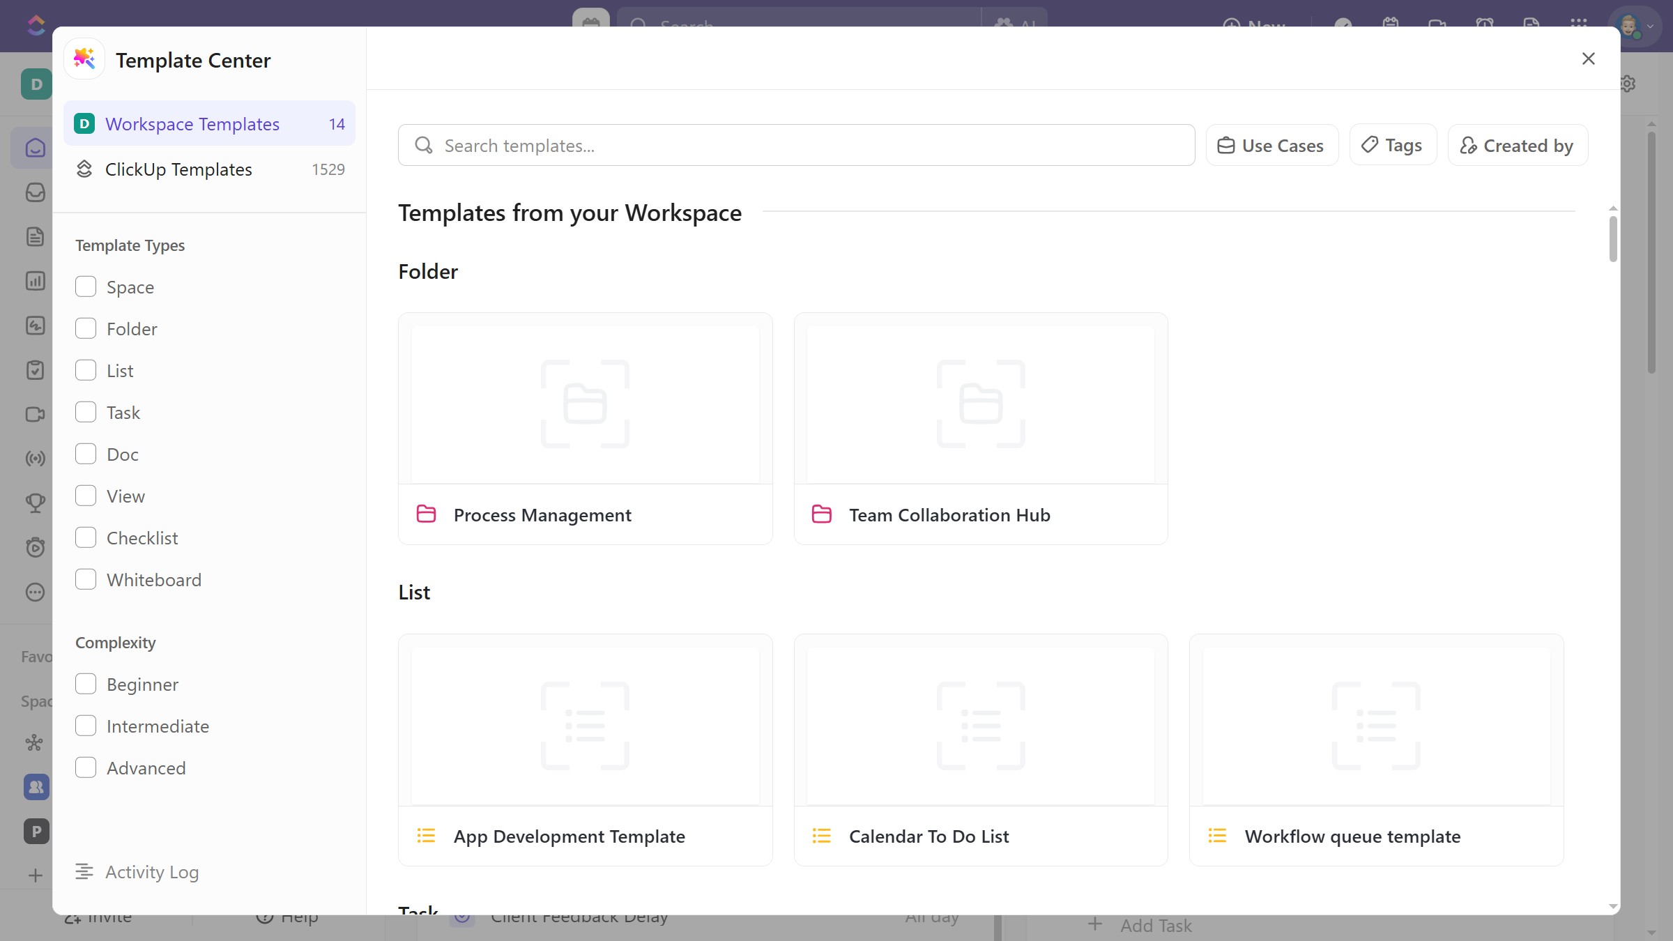This screenshot has width=1673, height=941.
Task: Close the Template Center dialog
Action: coord(1589,59)
